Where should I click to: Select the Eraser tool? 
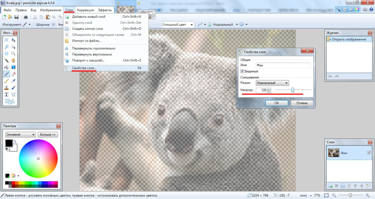(14, 74)
